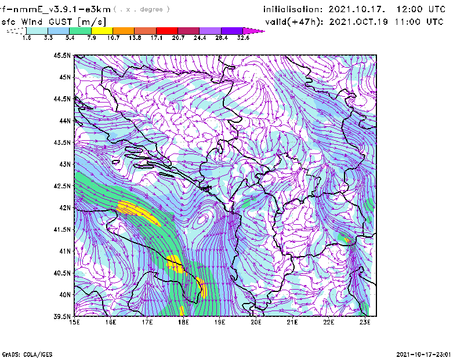
Task: Select the coral 13.8–17.1 legend swatch
Action: 146,31
